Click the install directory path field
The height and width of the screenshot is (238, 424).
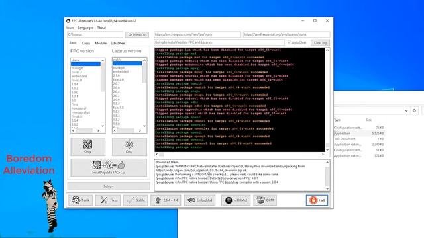tap(95, 34)
